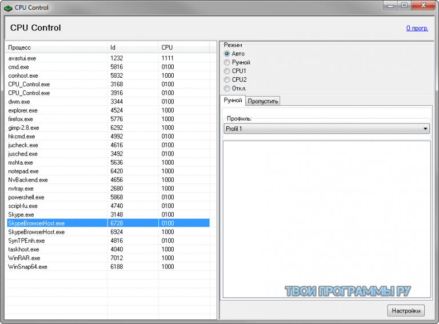Select the jusched.exe process row

[x=108, y=154]
